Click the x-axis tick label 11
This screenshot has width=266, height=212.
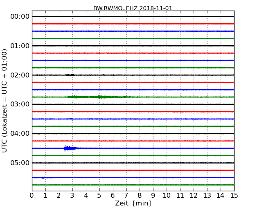coord(180,196)
